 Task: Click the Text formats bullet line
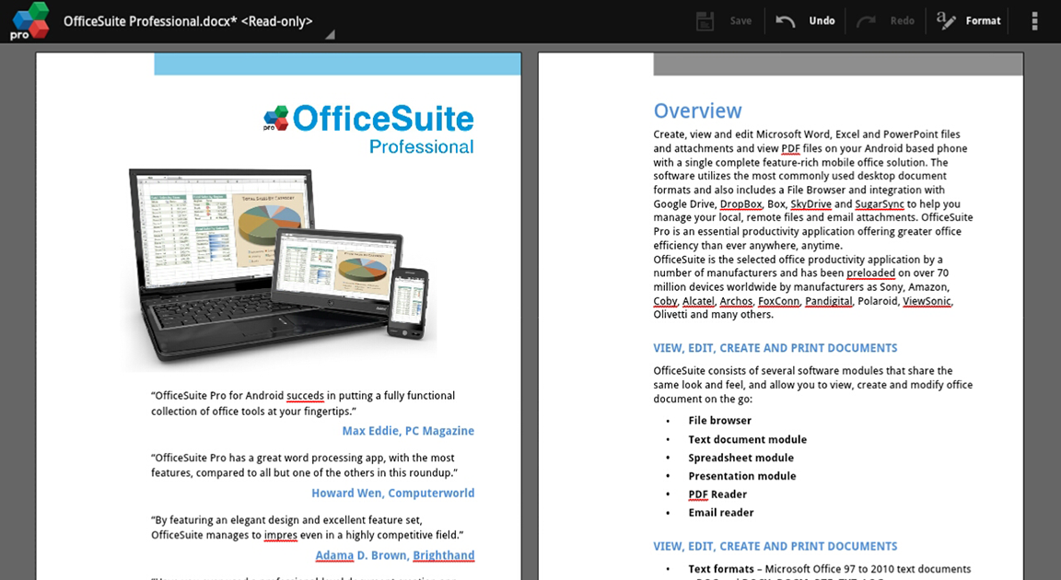click(x=830, y=569)
